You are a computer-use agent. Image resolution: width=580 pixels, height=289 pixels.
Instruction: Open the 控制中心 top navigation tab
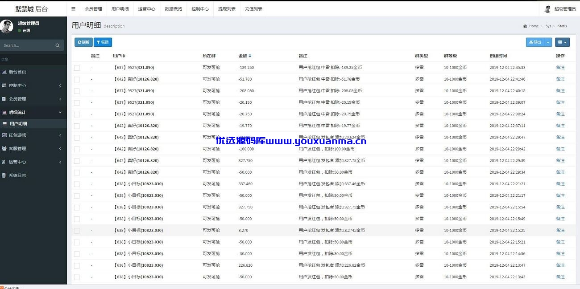pyautogui.click(x=200, y=9)
